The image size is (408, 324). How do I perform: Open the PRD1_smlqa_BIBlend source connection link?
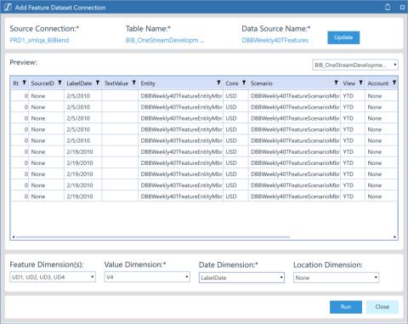[x=39, y=40]
